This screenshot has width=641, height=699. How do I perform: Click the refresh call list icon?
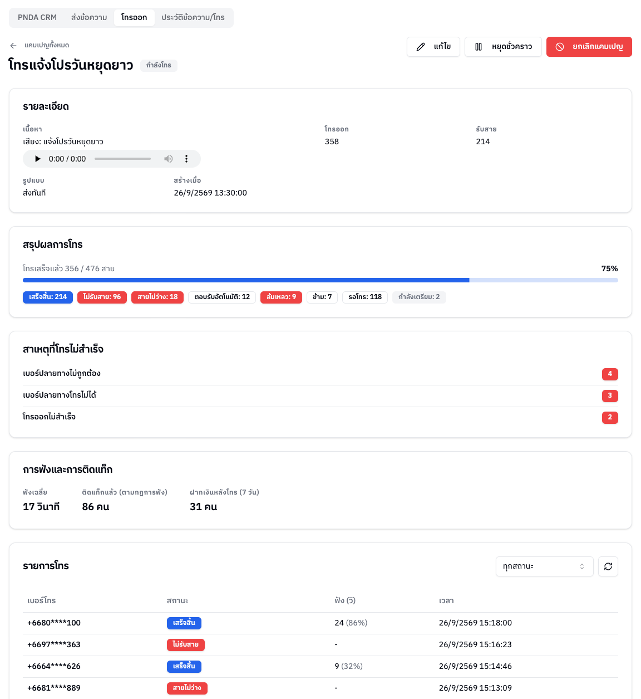tap(608, 566)
